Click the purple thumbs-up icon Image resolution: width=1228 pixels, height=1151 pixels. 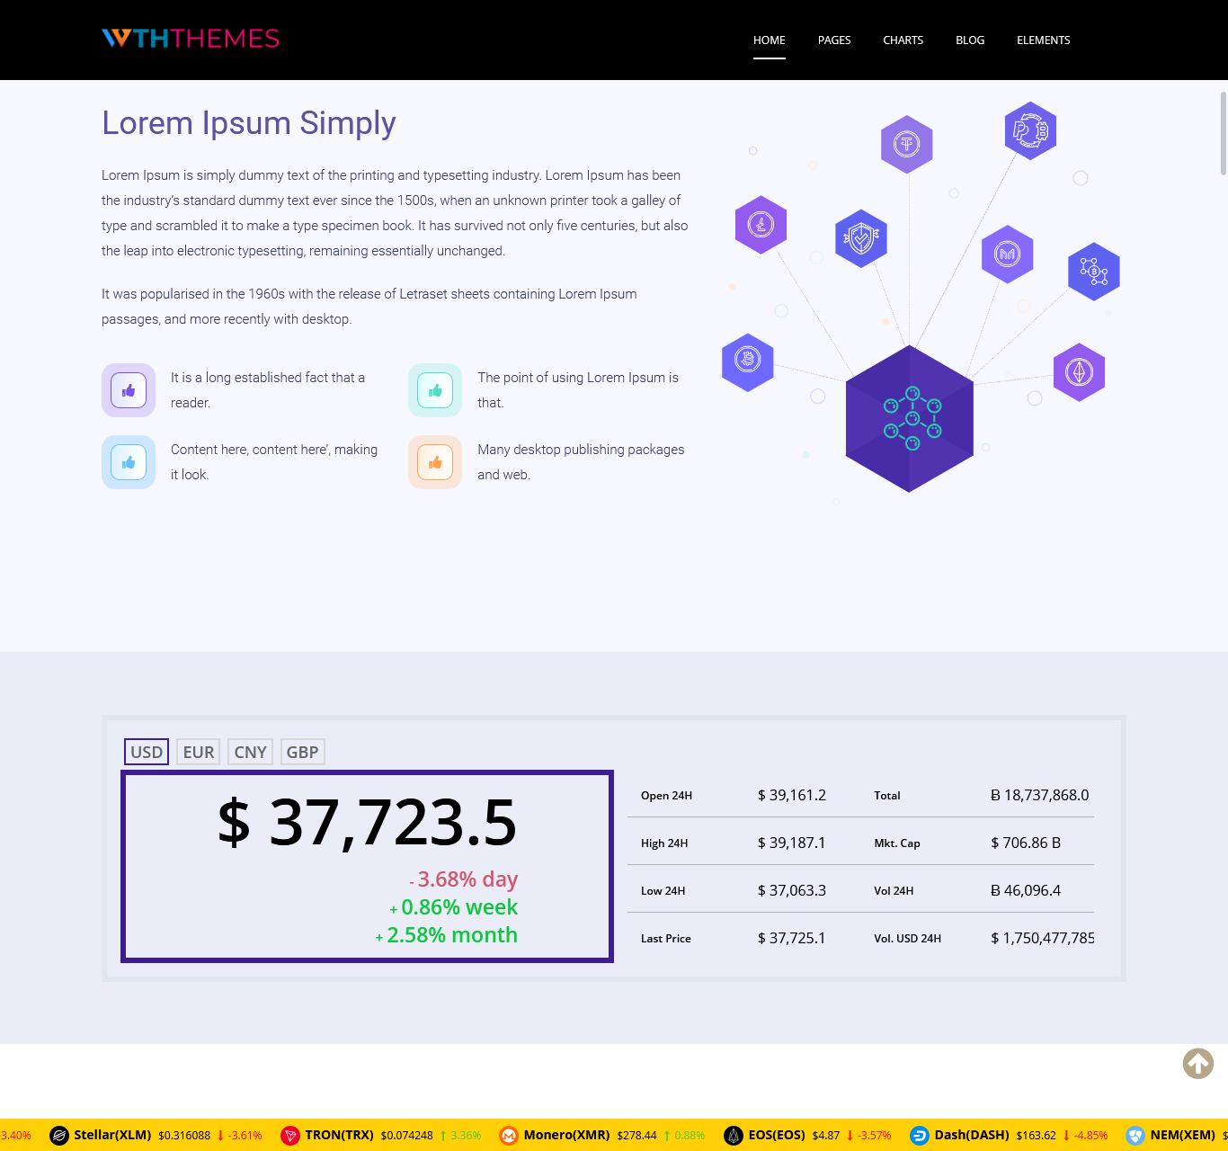(x=129, y=390)
